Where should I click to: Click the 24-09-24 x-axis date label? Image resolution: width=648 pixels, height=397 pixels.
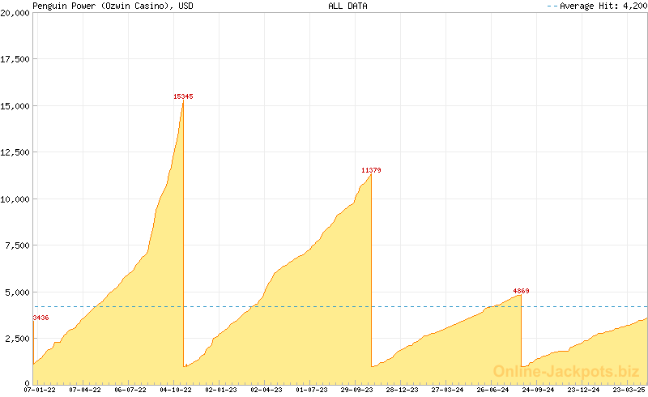[539, 391]
